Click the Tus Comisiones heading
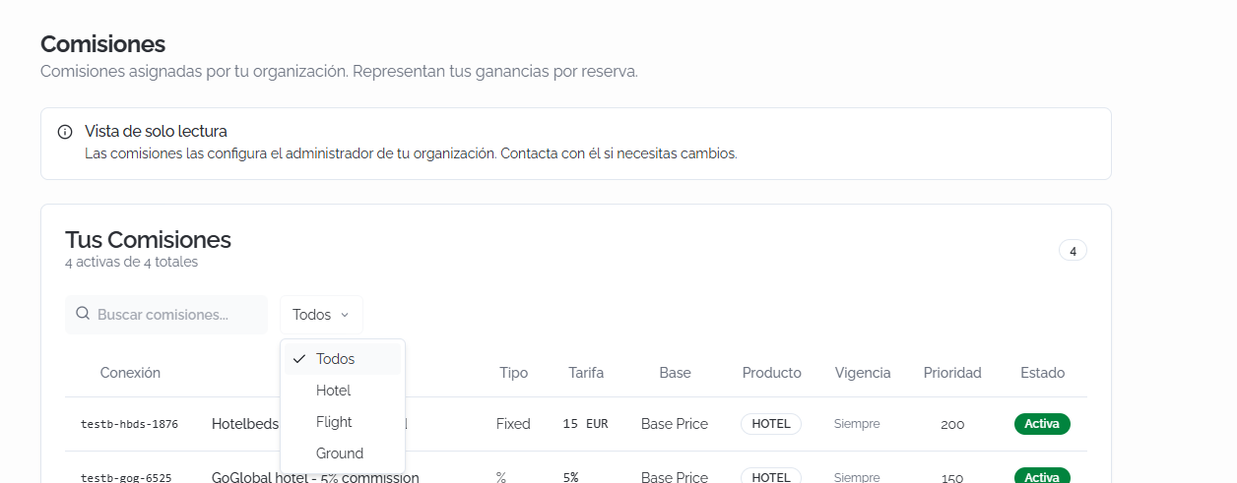The height and width of the screenshot is (483, 1237). [x=148, y=239]
